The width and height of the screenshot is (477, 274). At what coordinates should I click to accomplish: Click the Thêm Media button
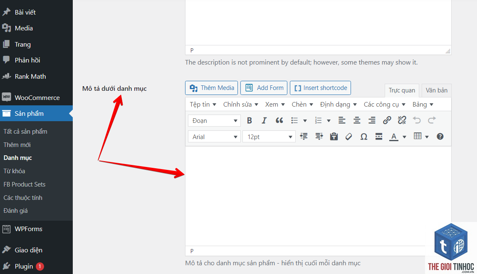212,88
